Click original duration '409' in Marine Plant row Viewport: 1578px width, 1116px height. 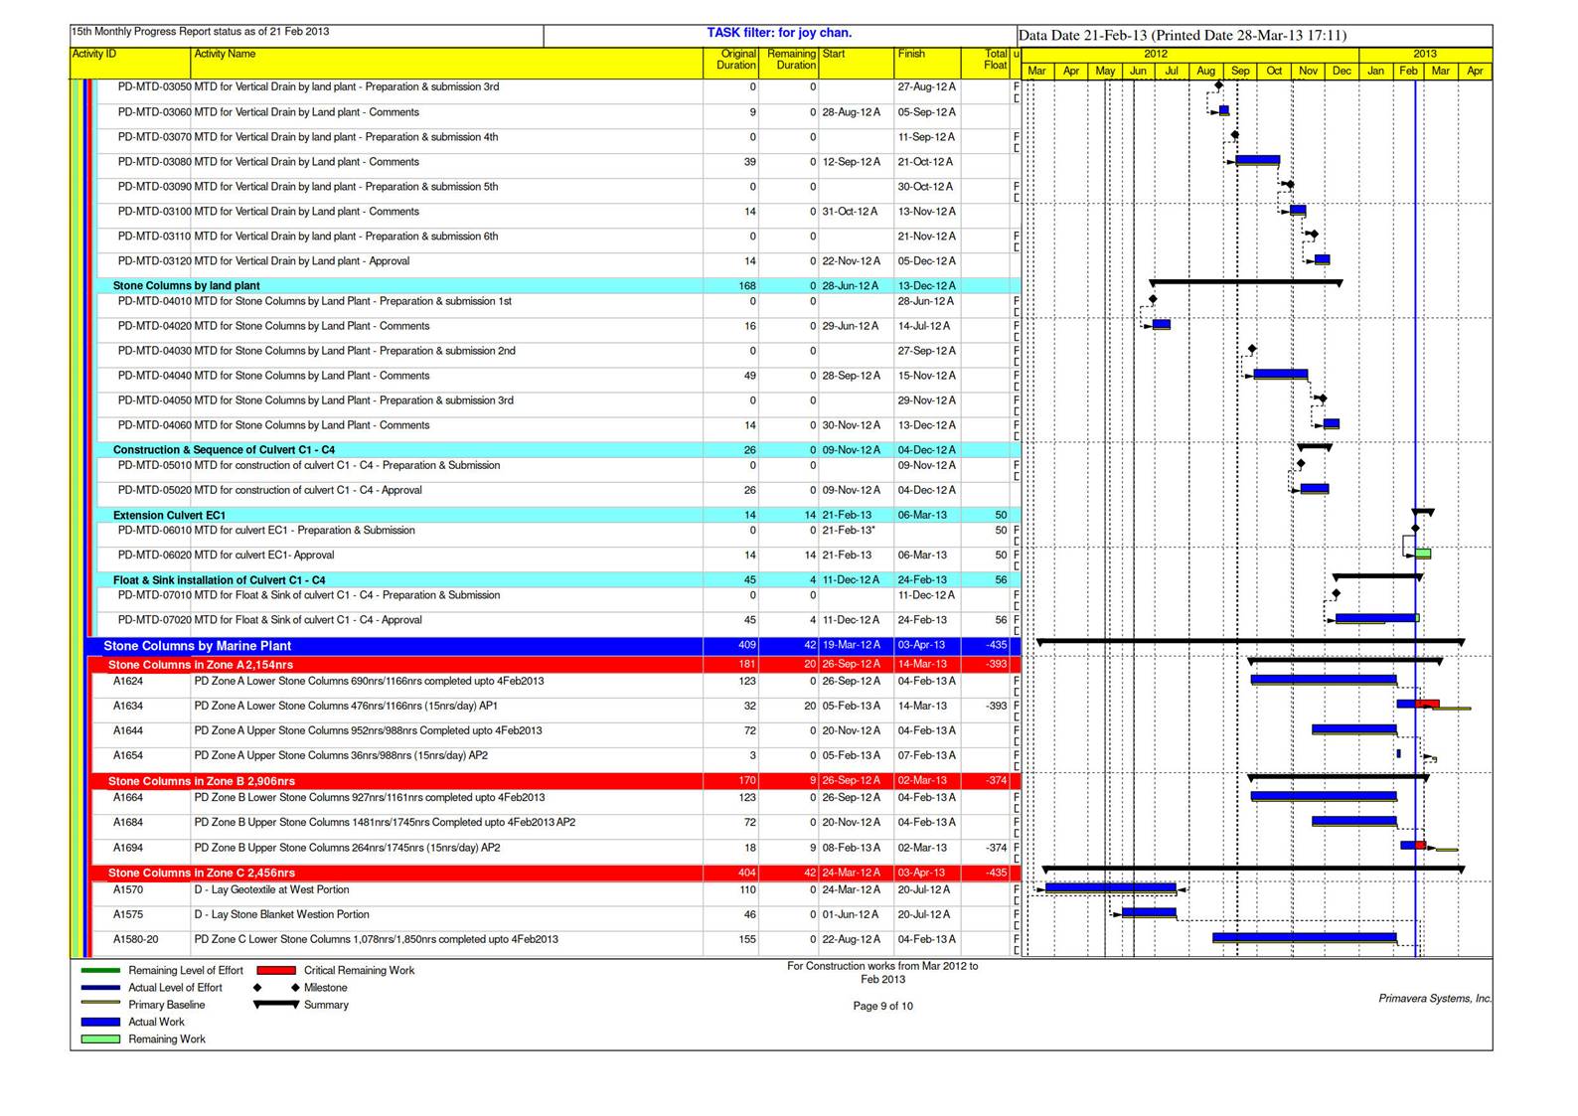(x=747, y=646)
